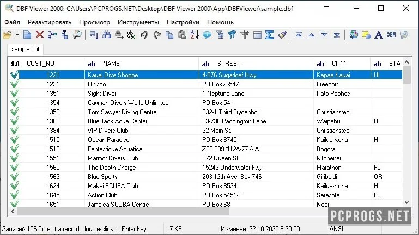Select the Unisco name cell

click(142, 84)
